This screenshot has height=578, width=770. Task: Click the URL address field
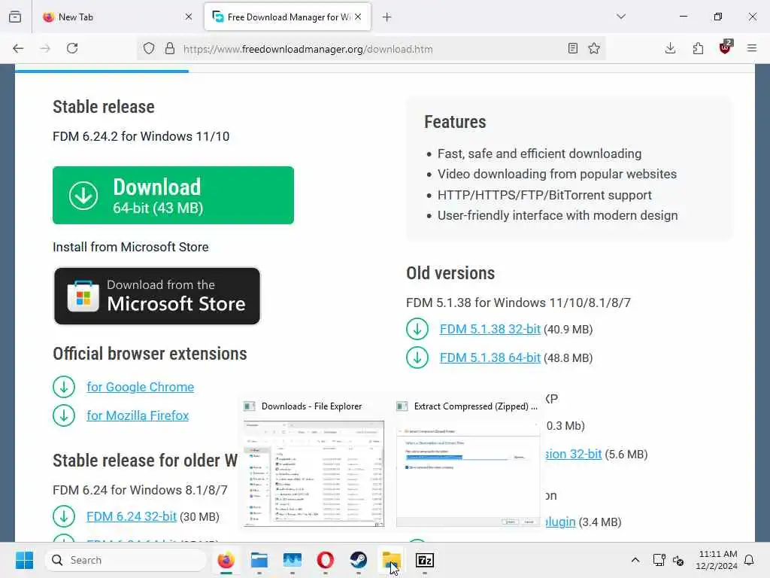(x=371, y=49)
